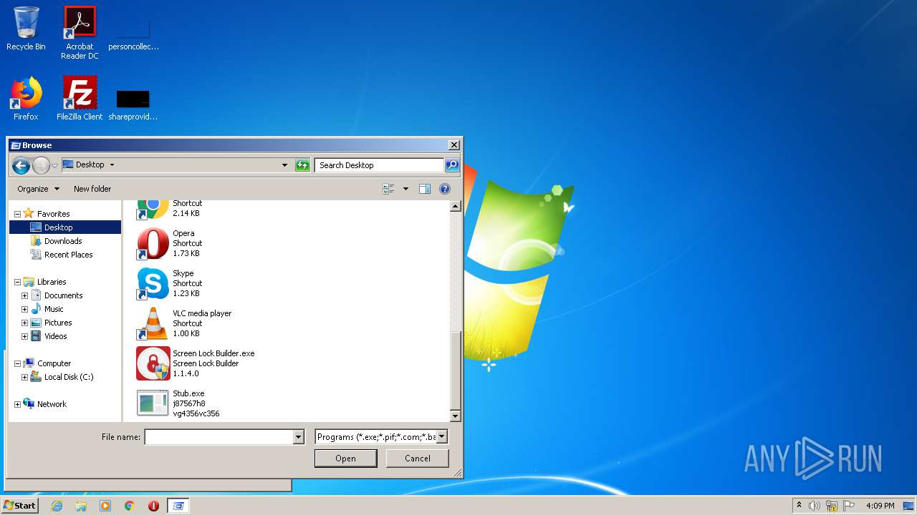
Task: Expand the Pictures library node
Action: click(x=24, y=323)
